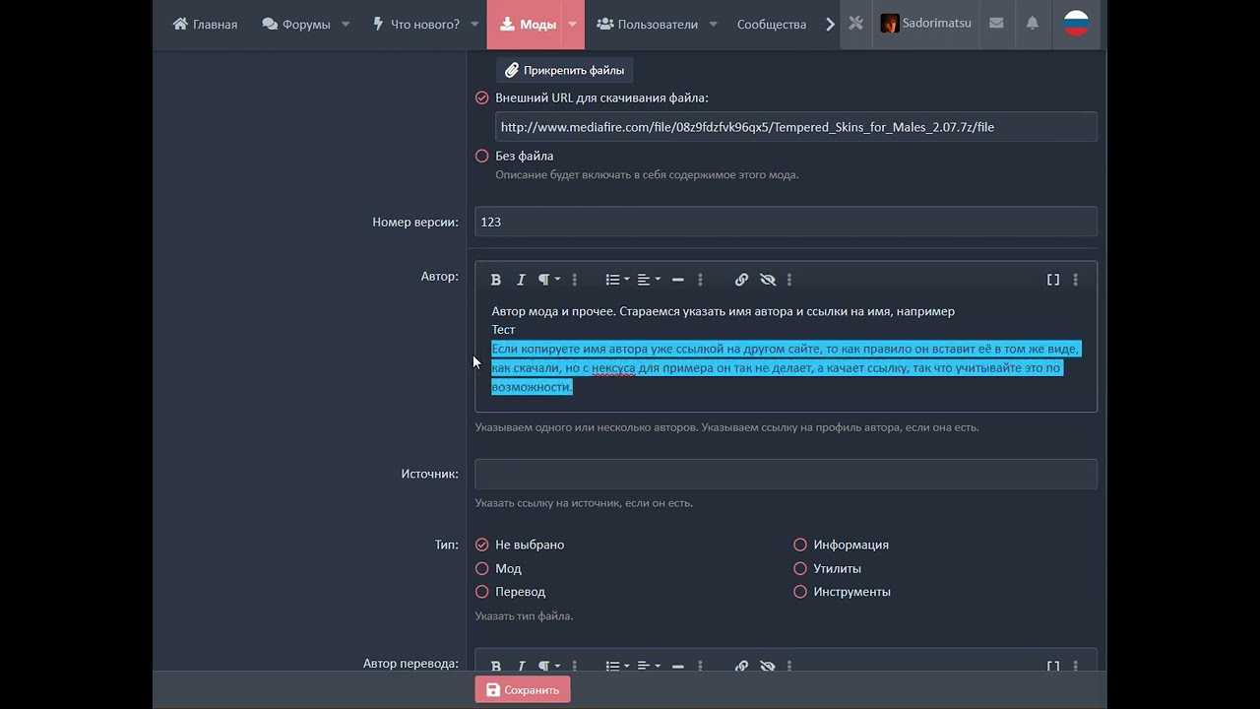Screen dimensions: 1260x709
Task: Click the word Тест in the Автор editor
Action: 503,330
